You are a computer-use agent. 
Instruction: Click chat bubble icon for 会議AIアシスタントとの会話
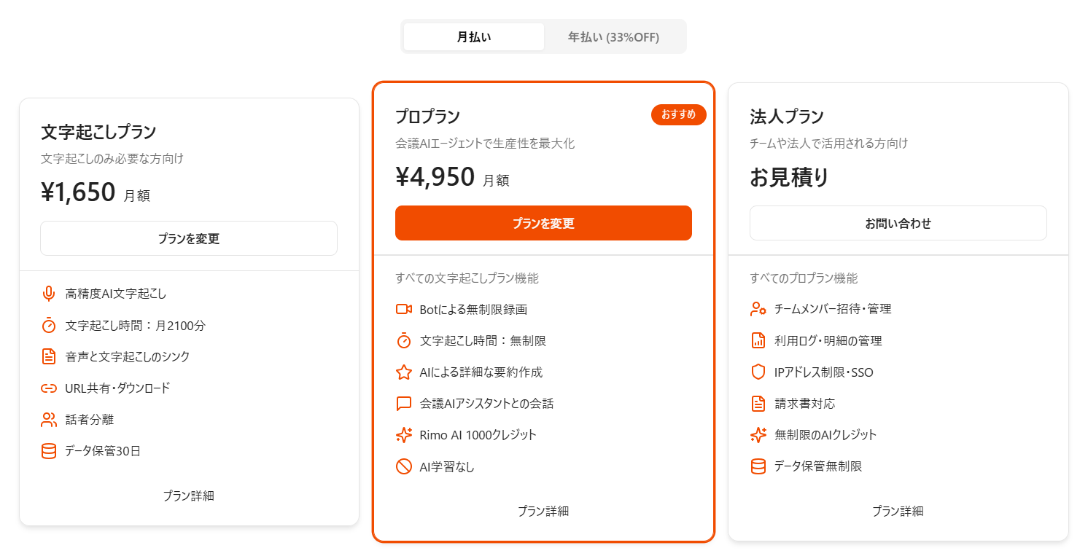pos(404,404)
